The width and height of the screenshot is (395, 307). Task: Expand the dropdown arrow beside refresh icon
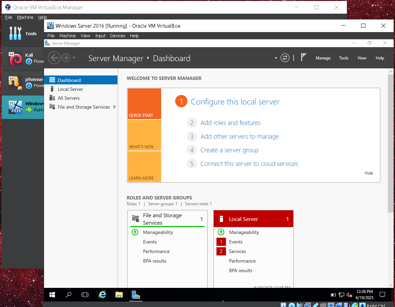coord(276,58)
